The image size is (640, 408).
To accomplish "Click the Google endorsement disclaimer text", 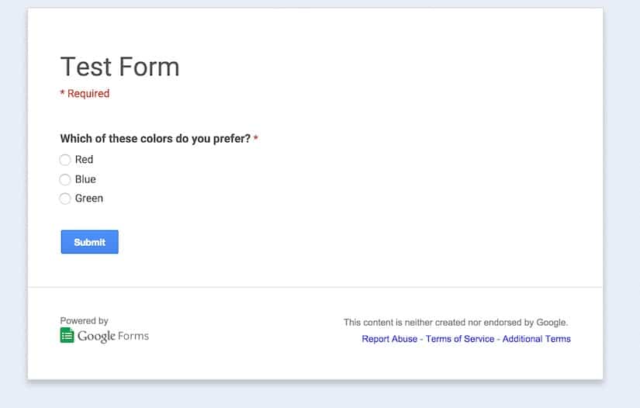I will 455,323.
